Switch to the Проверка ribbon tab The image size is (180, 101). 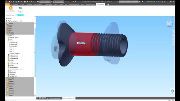29,4
